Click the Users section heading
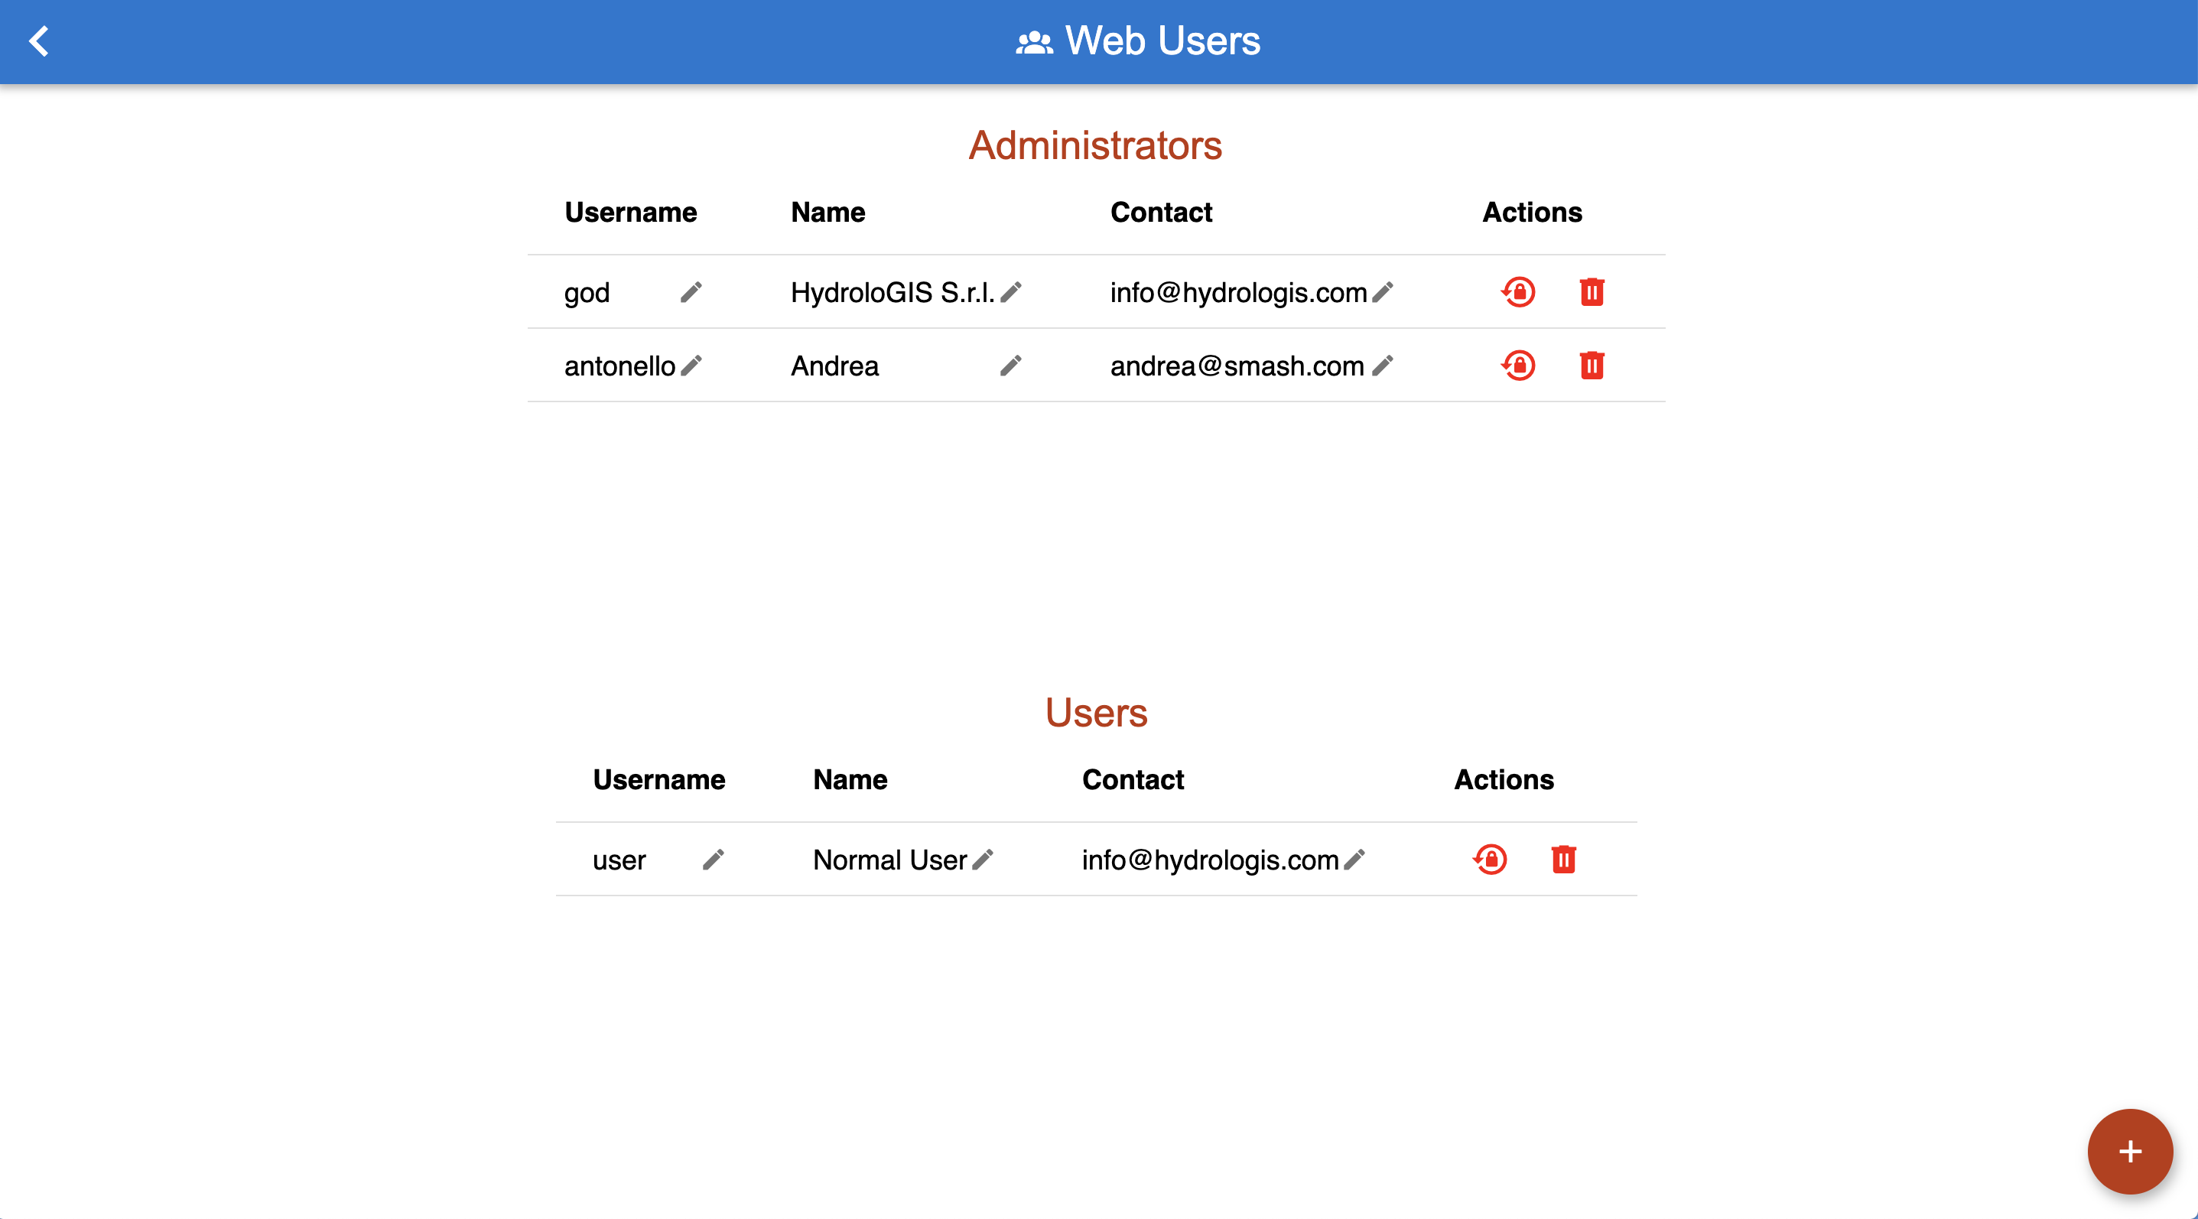The image size is (2198, 1219). click(1097, 712)
